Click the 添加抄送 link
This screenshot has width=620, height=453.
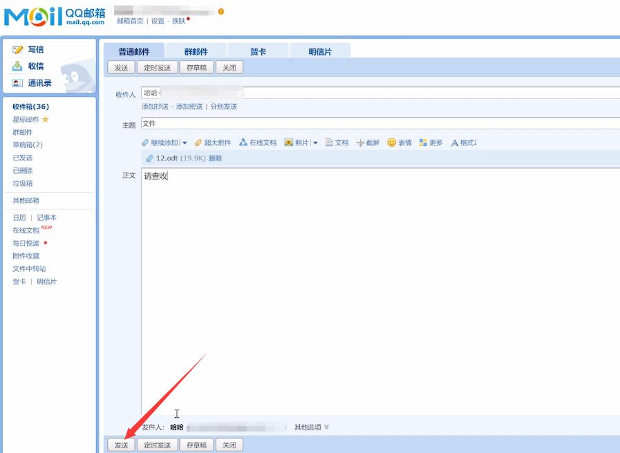(x=155, y=107)
